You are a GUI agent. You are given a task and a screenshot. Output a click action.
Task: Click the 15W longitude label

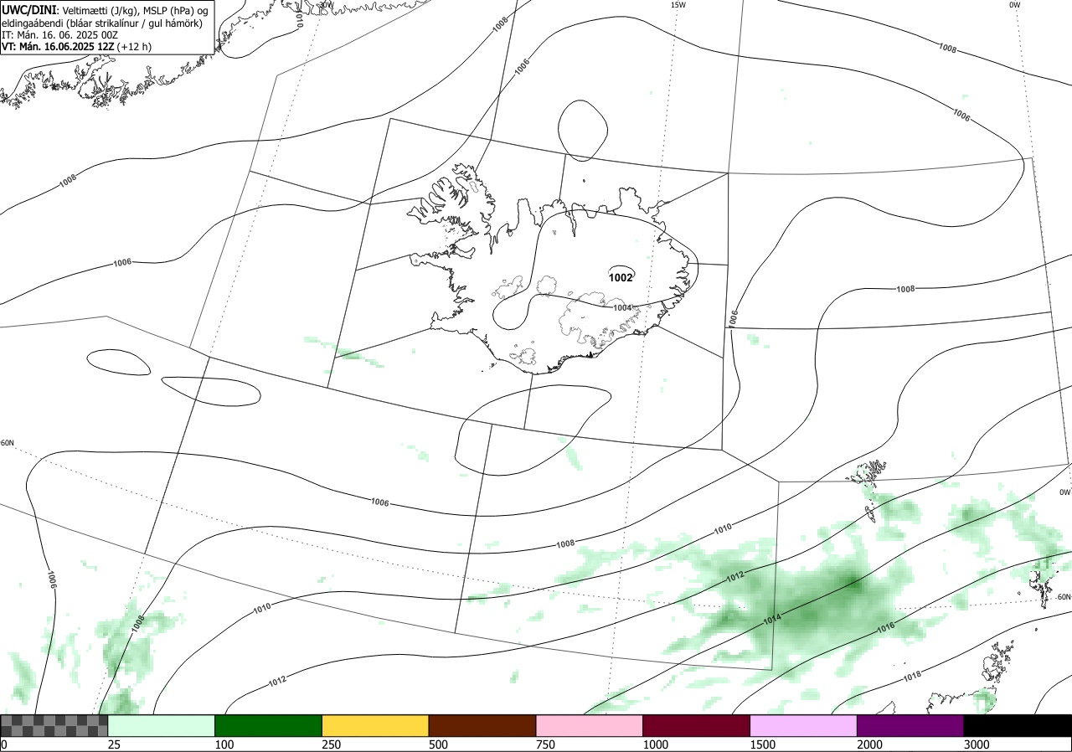click(x=678, y=5)
